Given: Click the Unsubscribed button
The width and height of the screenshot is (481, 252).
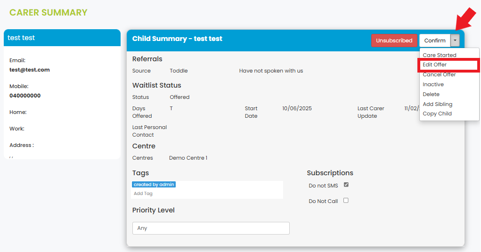Looking at the screenshot, I should [394, 41].
